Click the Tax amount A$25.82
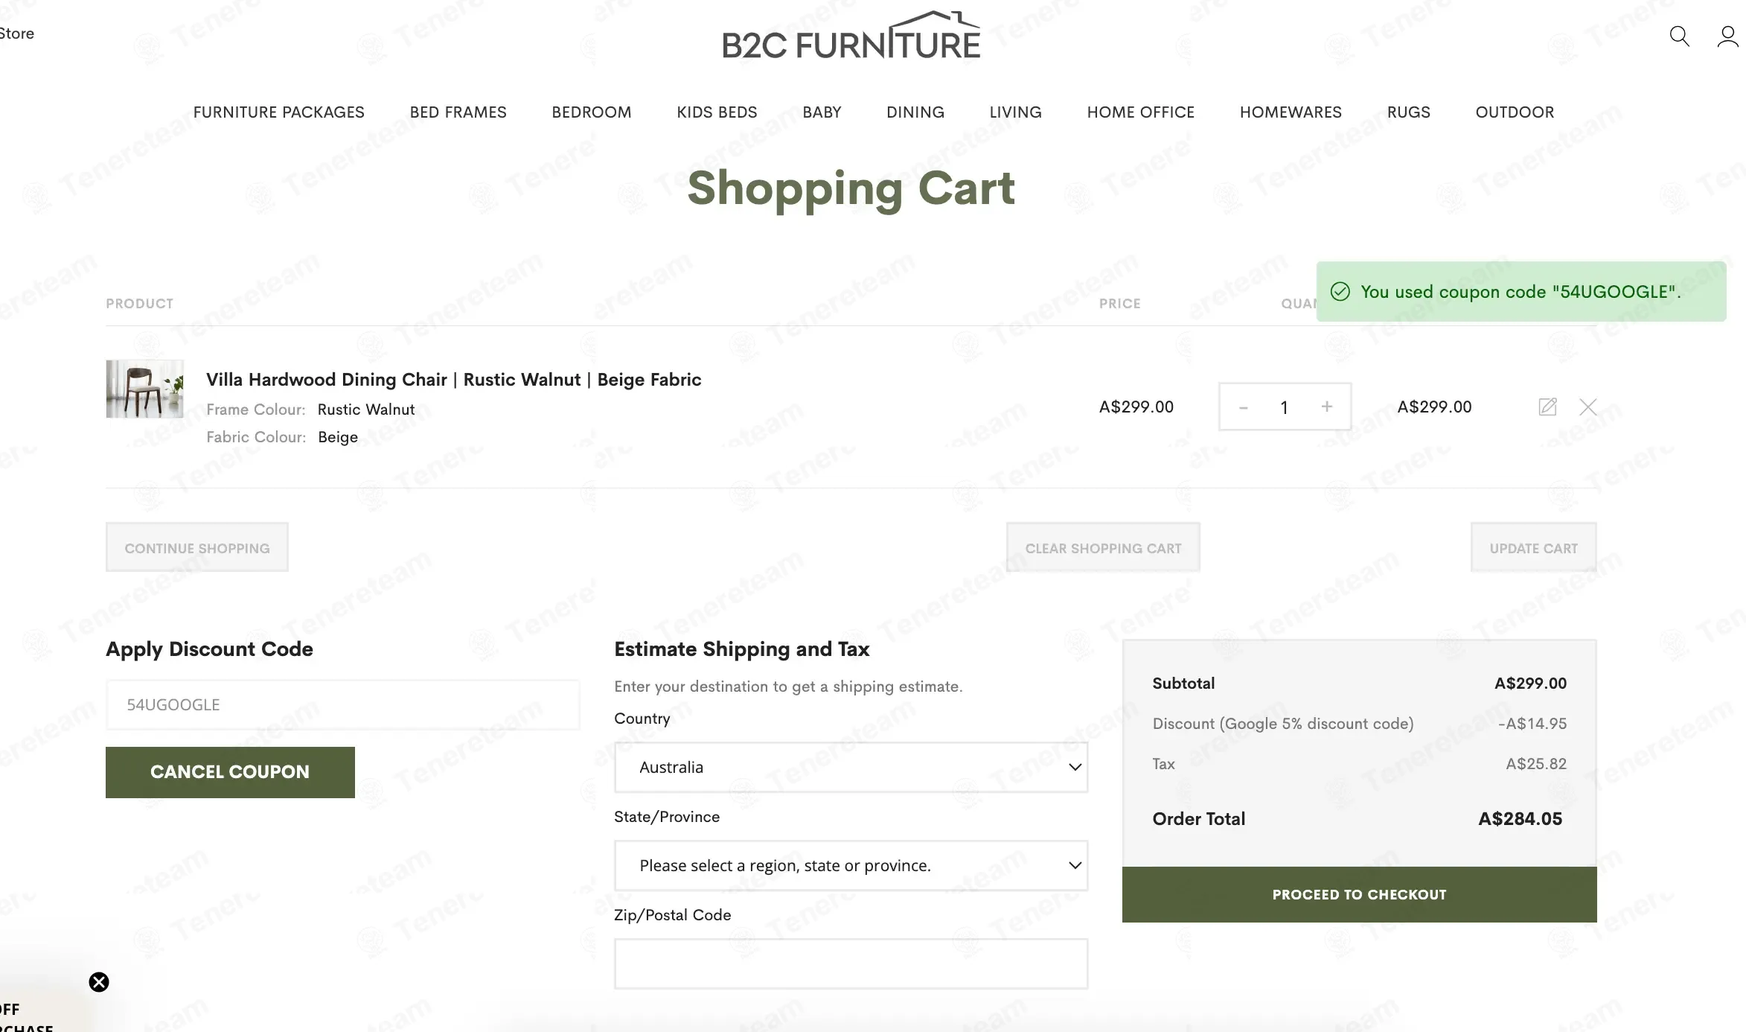 pos(1536,764)
